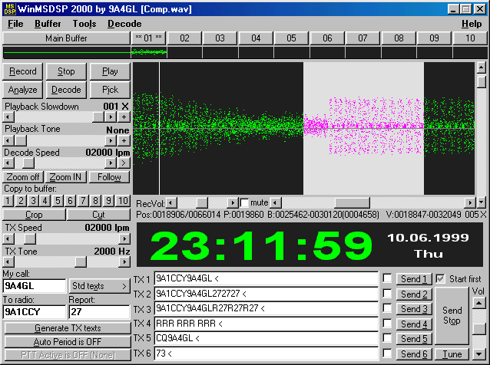This screenshot has height=365, width=490.
Task: Click the Playback Tone right arrow
Action: coord(111,140)
